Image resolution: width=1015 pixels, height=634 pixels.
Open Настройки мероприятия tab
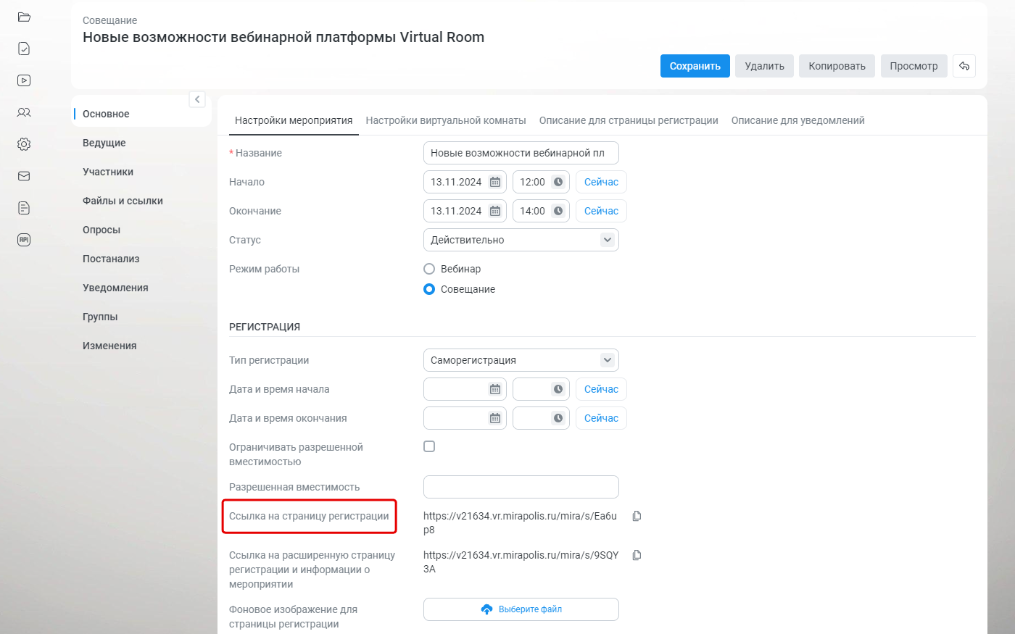pyautogui.click(x=294, y=120)
